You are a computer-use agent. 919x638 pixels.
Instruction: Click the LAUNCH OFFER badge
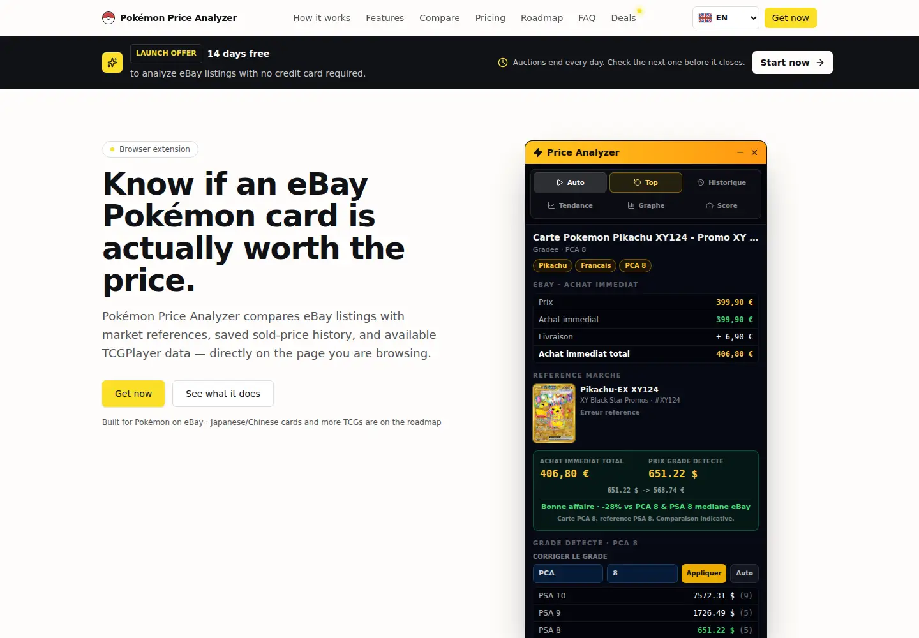pyautogui.click(x=166, y=54)
